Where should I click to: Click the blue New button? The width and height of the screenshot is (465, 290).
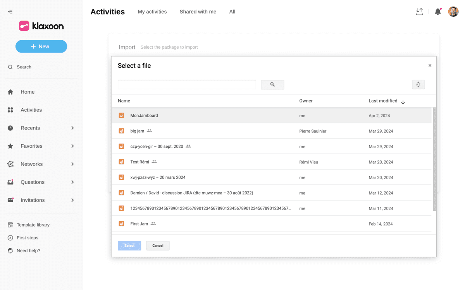[41, 46]
